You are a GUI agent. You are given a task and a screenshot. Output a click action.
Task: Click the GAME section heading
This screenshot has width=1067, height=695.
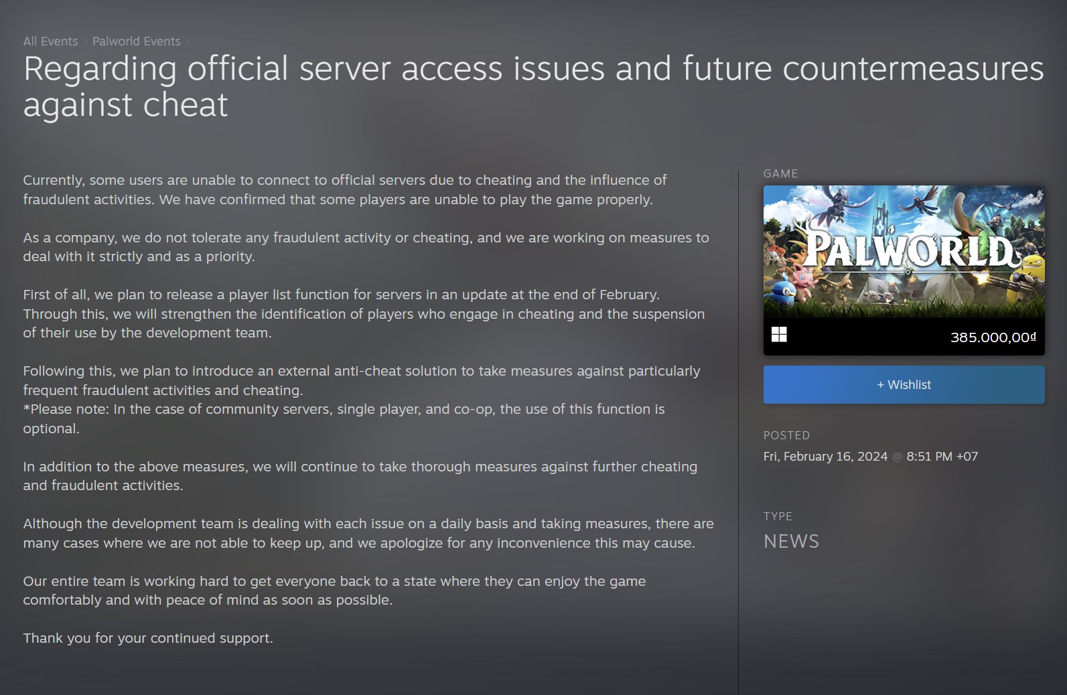coord(780,173)
